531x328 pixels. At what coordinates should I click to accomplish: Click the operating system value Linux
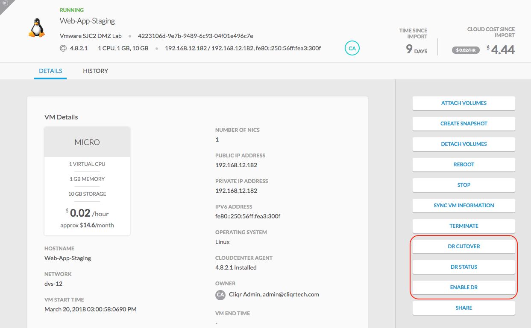point(223,242)
